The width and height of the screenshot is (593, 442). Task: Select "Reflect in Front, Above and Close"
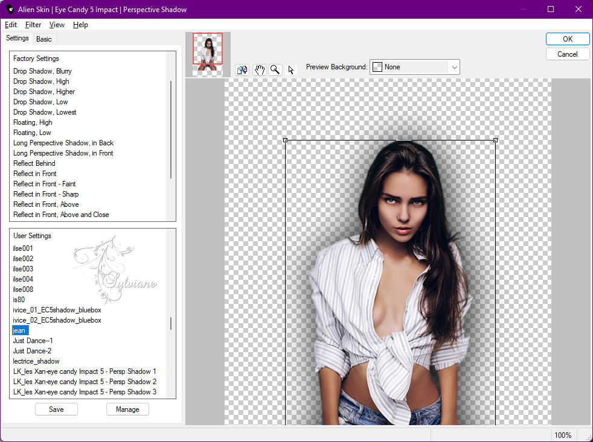pos(61,214)
